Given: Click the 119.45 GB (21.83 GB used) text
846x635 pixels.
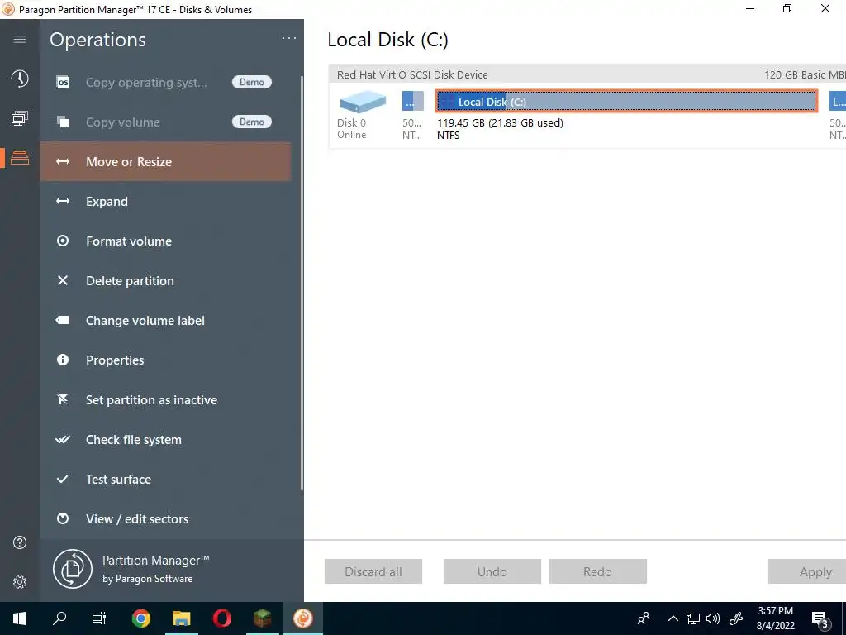Looking at the screenshot, I should [x=500, y=122].
